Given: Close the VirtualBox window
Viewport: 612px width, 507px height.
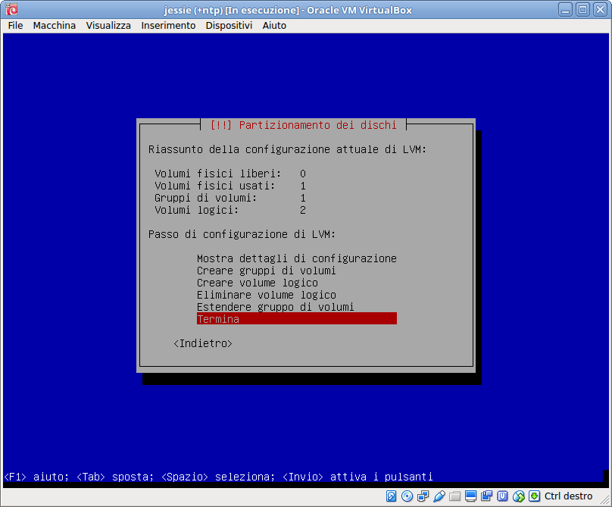Looking at the screenshot, I should click(x=601, y=9).
